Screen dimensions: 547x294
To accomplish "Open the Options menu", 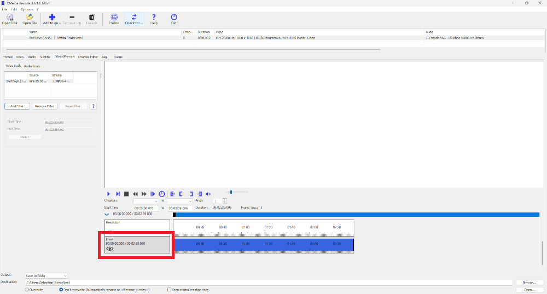I will (x=26, y=9).
